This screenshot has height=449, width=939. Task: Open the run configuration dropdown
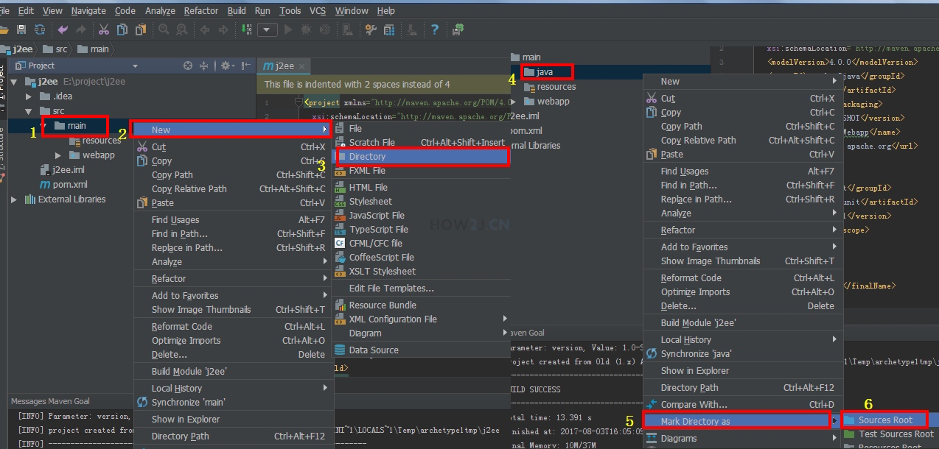point(267,29)
